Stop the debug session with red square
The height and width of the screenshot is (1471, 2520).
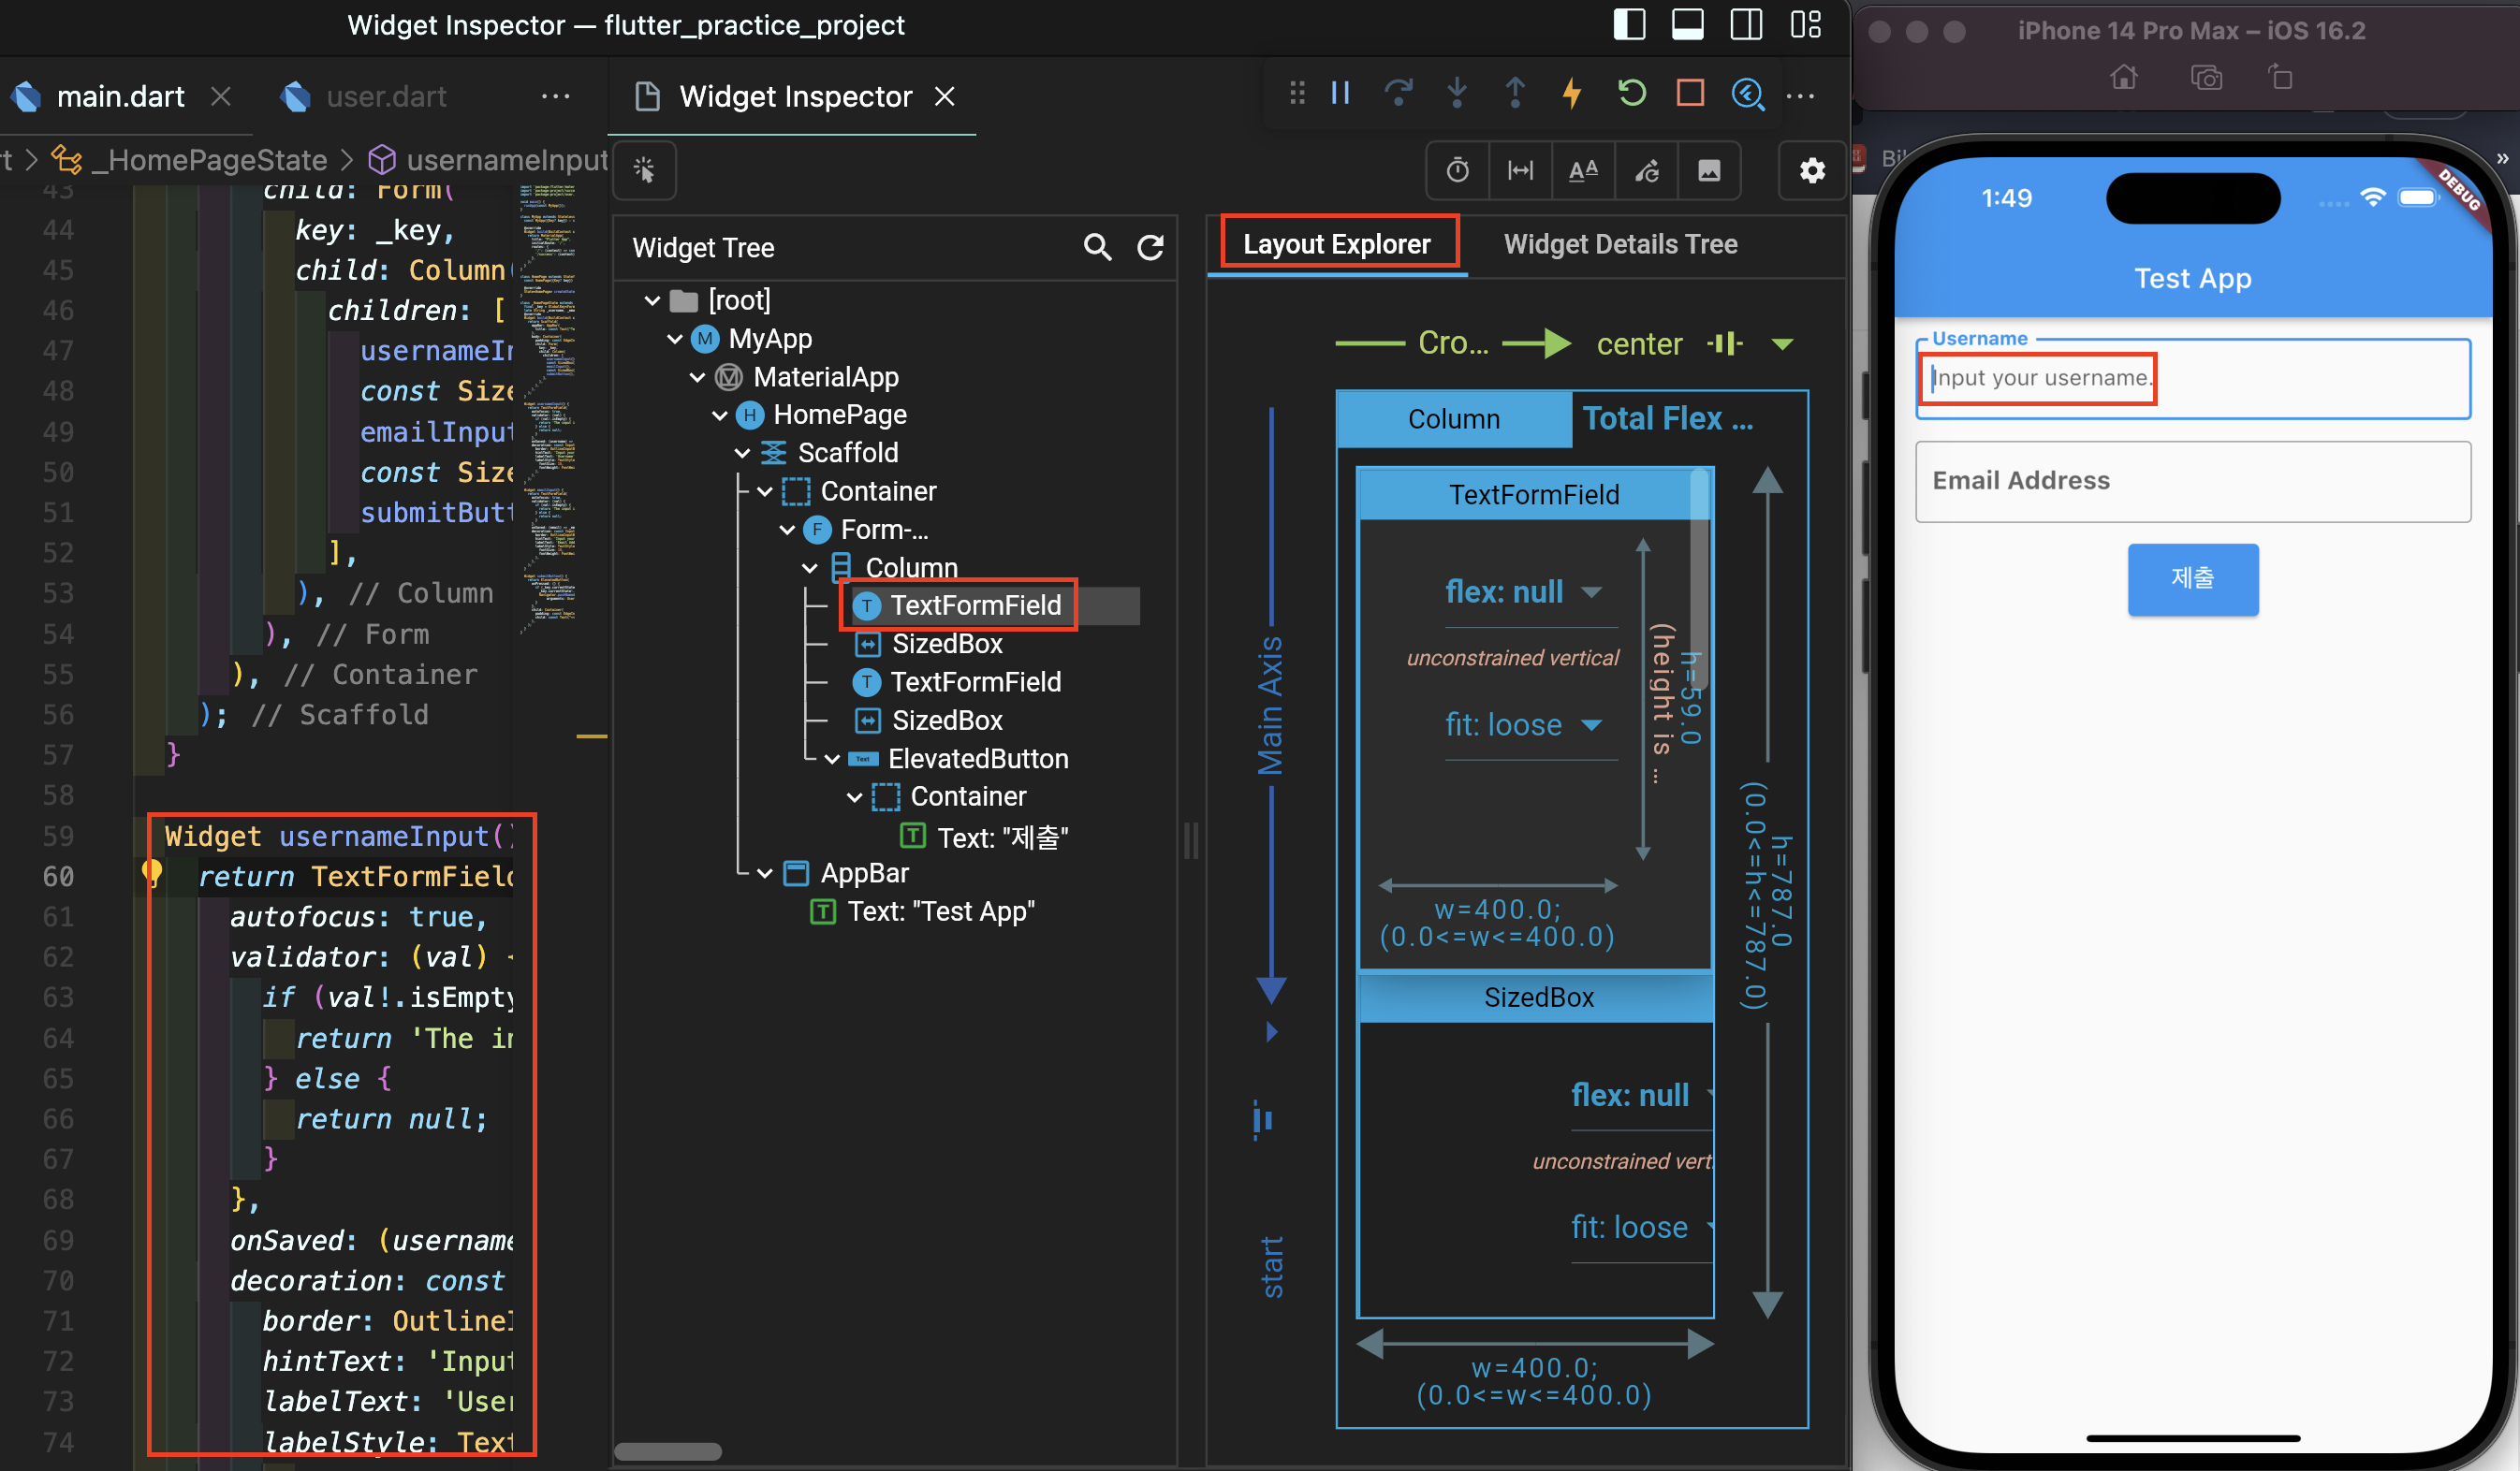click(x=1690, y=93)
